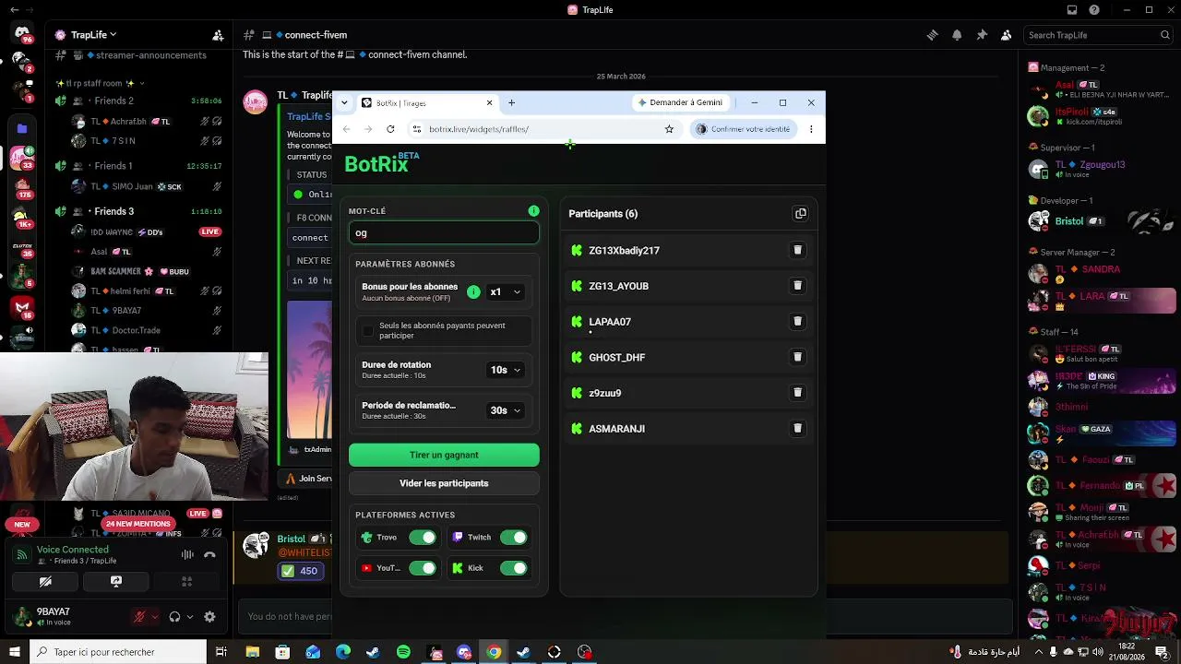Viewport: 1181px width, 664px height.
Task: Open the Discord inbox
Action: [1071, 10]
